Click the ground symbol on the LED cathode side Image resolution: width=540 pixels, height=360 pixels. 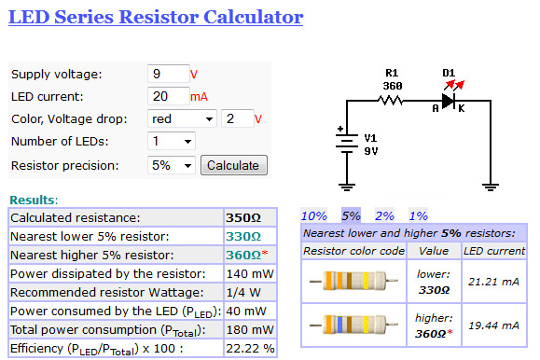click(x=491, y=187)
